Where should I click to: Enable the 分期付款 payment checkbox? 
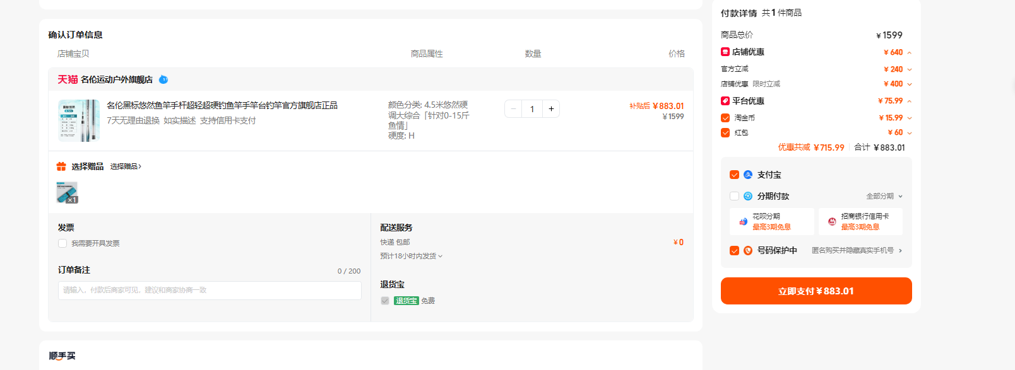click(x=734, y=196)
